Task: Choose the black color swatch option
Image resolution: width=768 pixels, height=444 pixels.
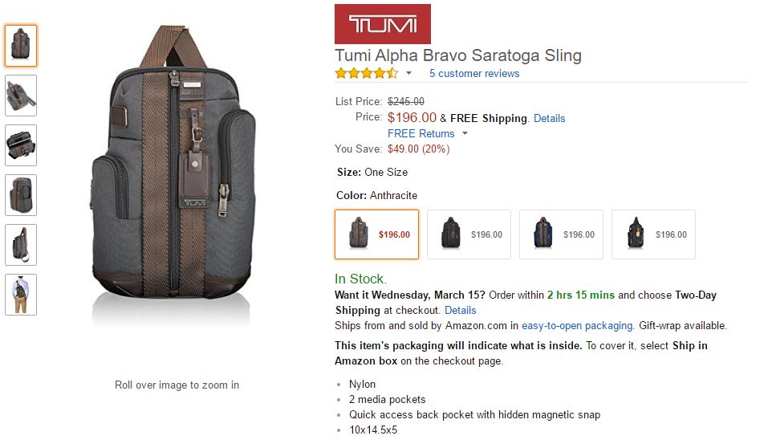Action: (x=469, y=234)
